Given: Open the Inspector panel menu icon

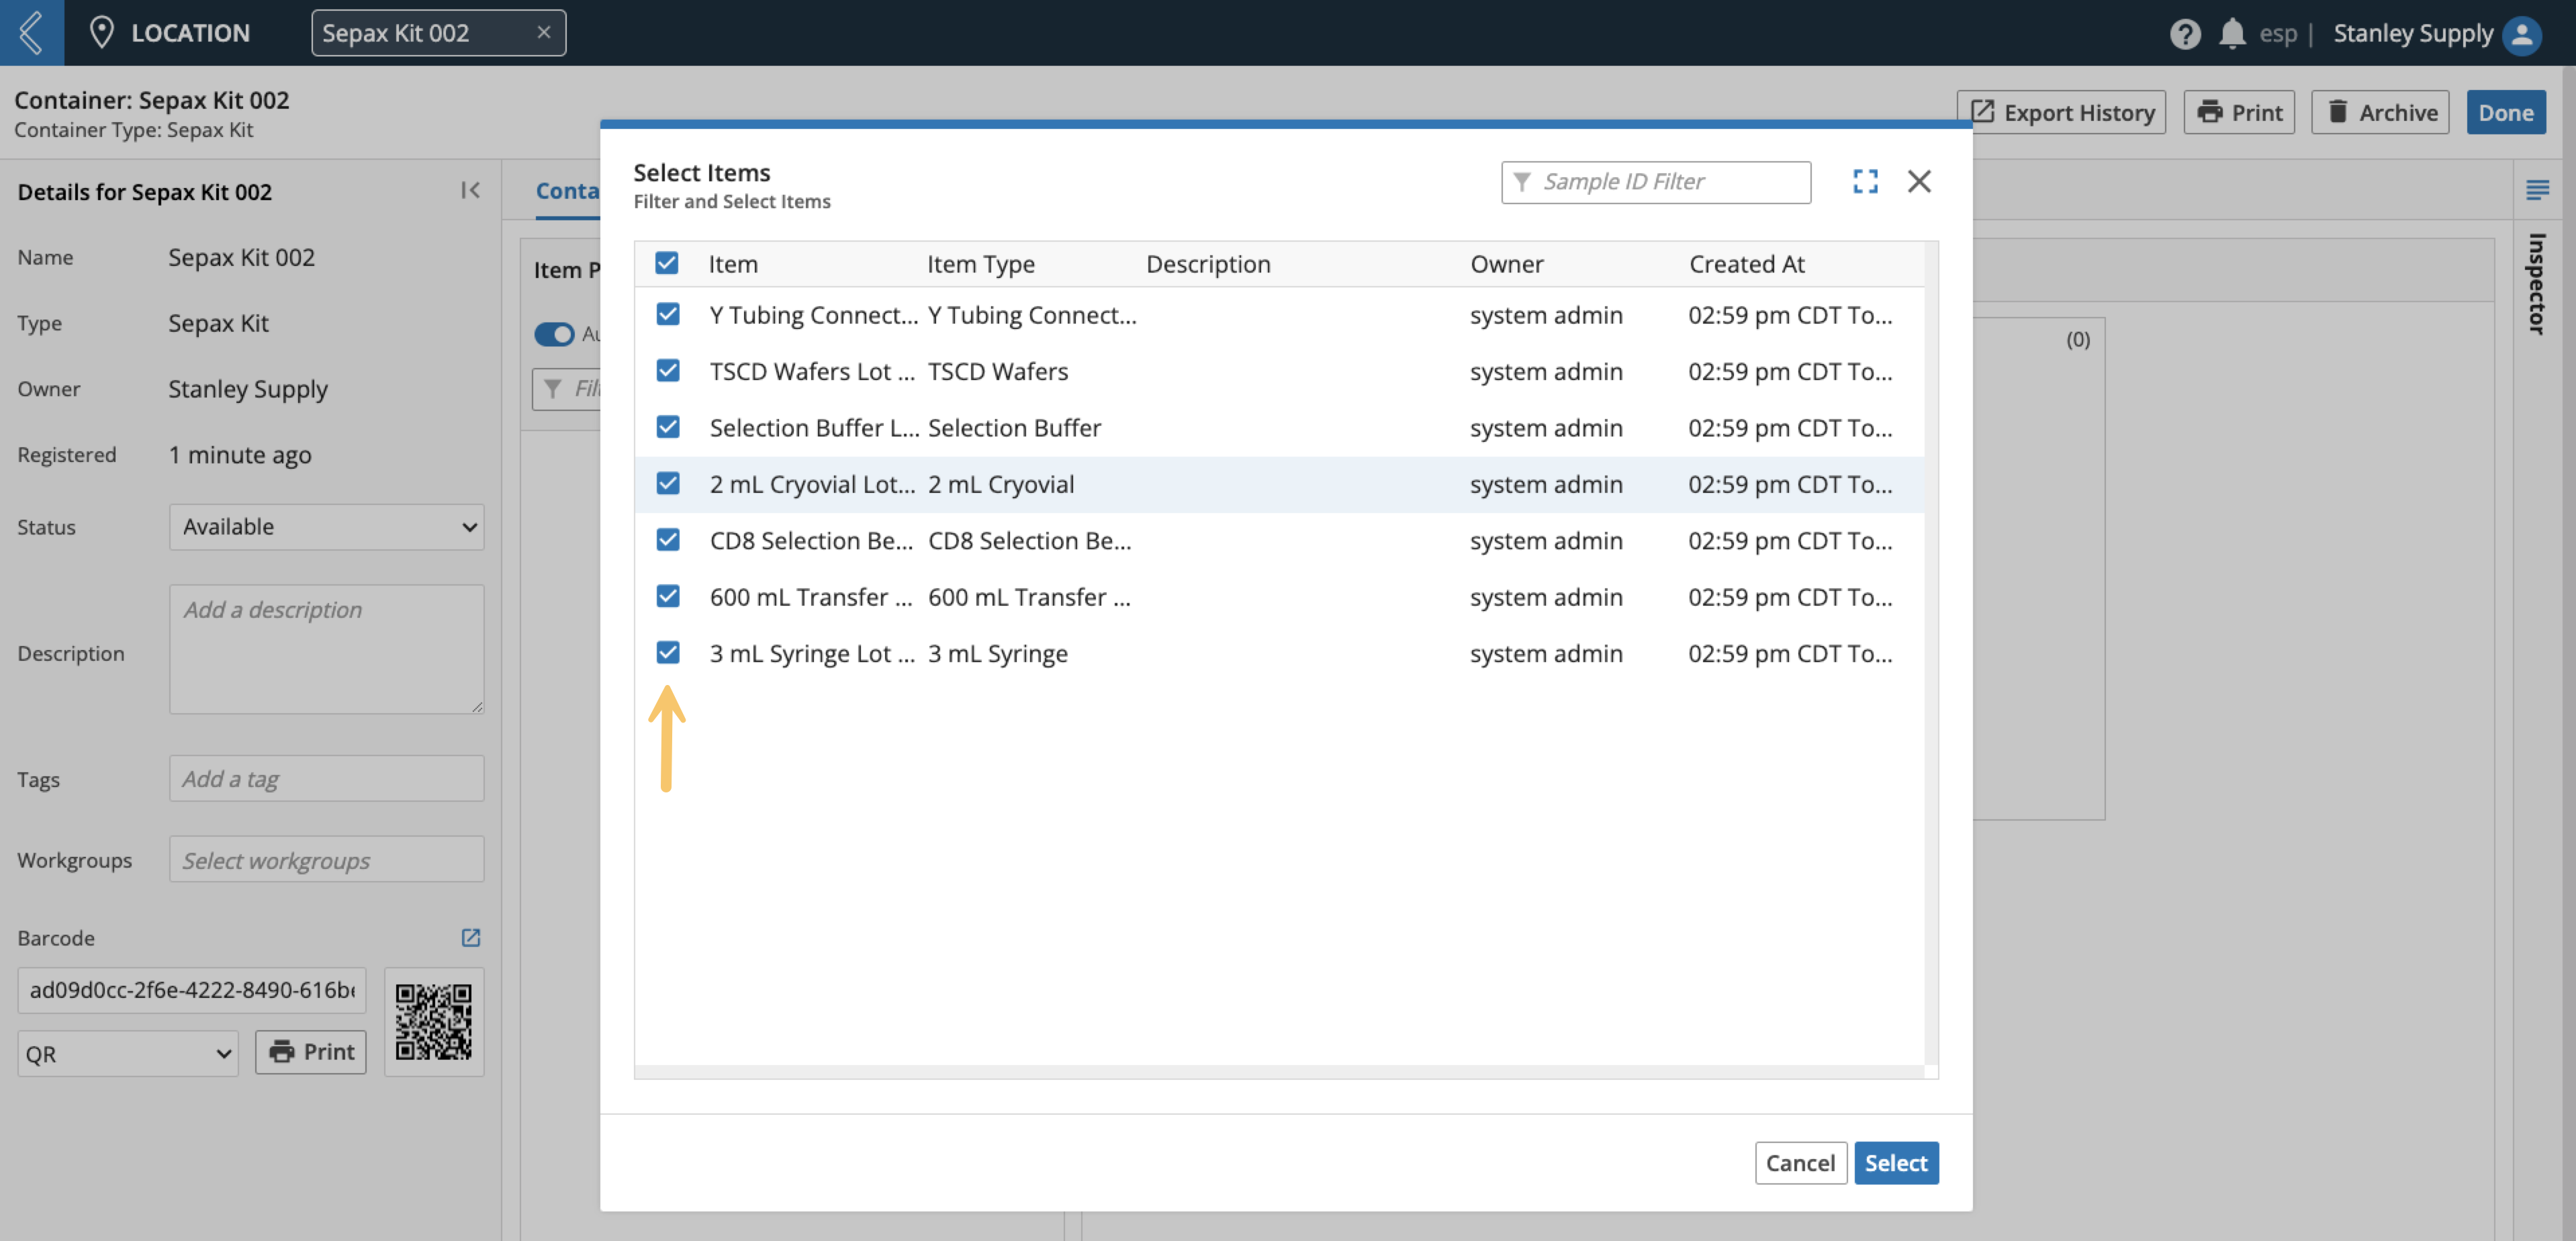Looking at the screenshot, I should point(2537,190).
